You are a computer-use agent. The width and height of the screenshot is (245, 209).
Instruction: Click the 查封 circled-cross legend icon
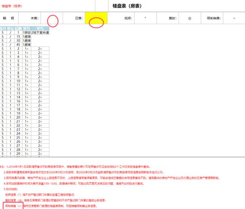(x=190, y=18)
